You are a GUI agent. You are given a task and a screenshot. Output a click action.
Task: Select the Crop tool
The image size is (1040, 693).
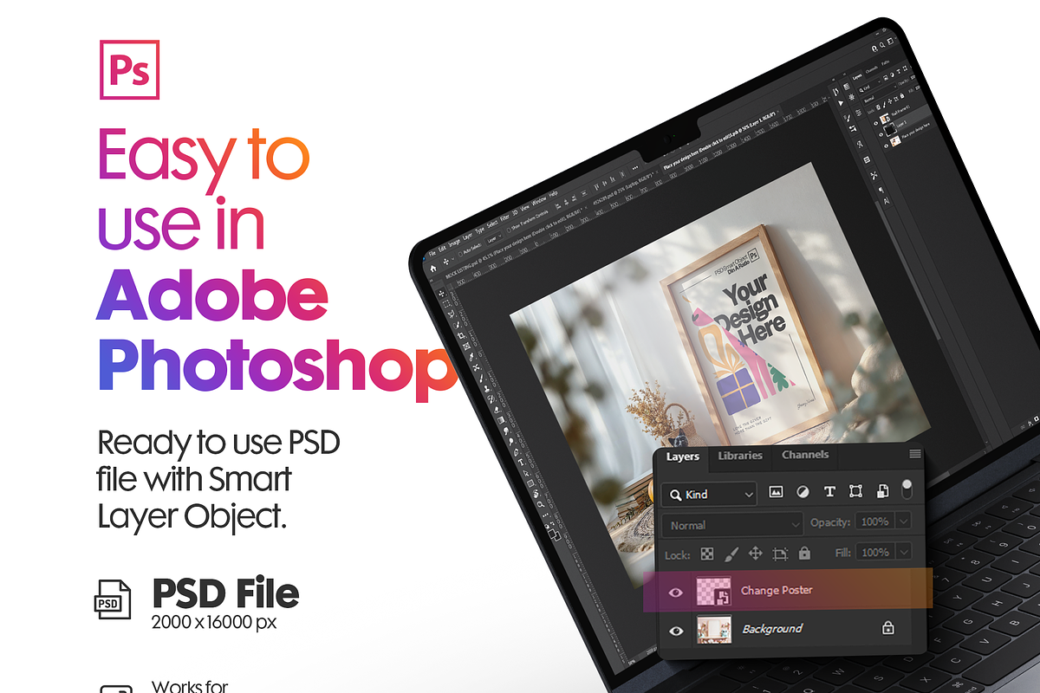[462, 335]
